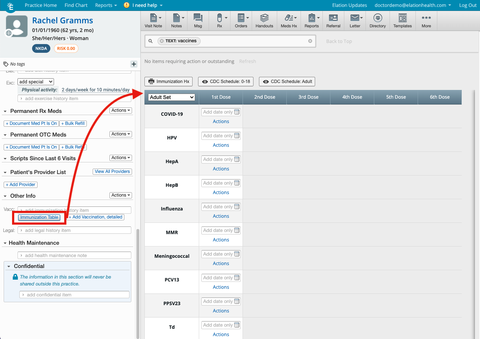Click the Msg message icon
Screen dimensions: 480x339
(198, 21)
